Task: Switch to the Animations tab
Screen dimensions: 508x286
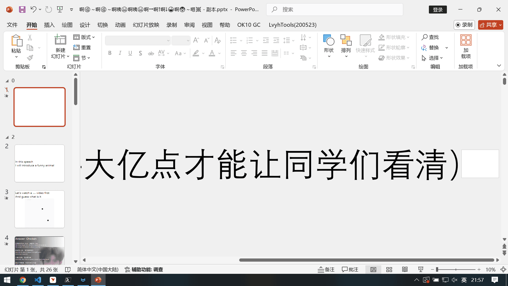Action: 120,25
